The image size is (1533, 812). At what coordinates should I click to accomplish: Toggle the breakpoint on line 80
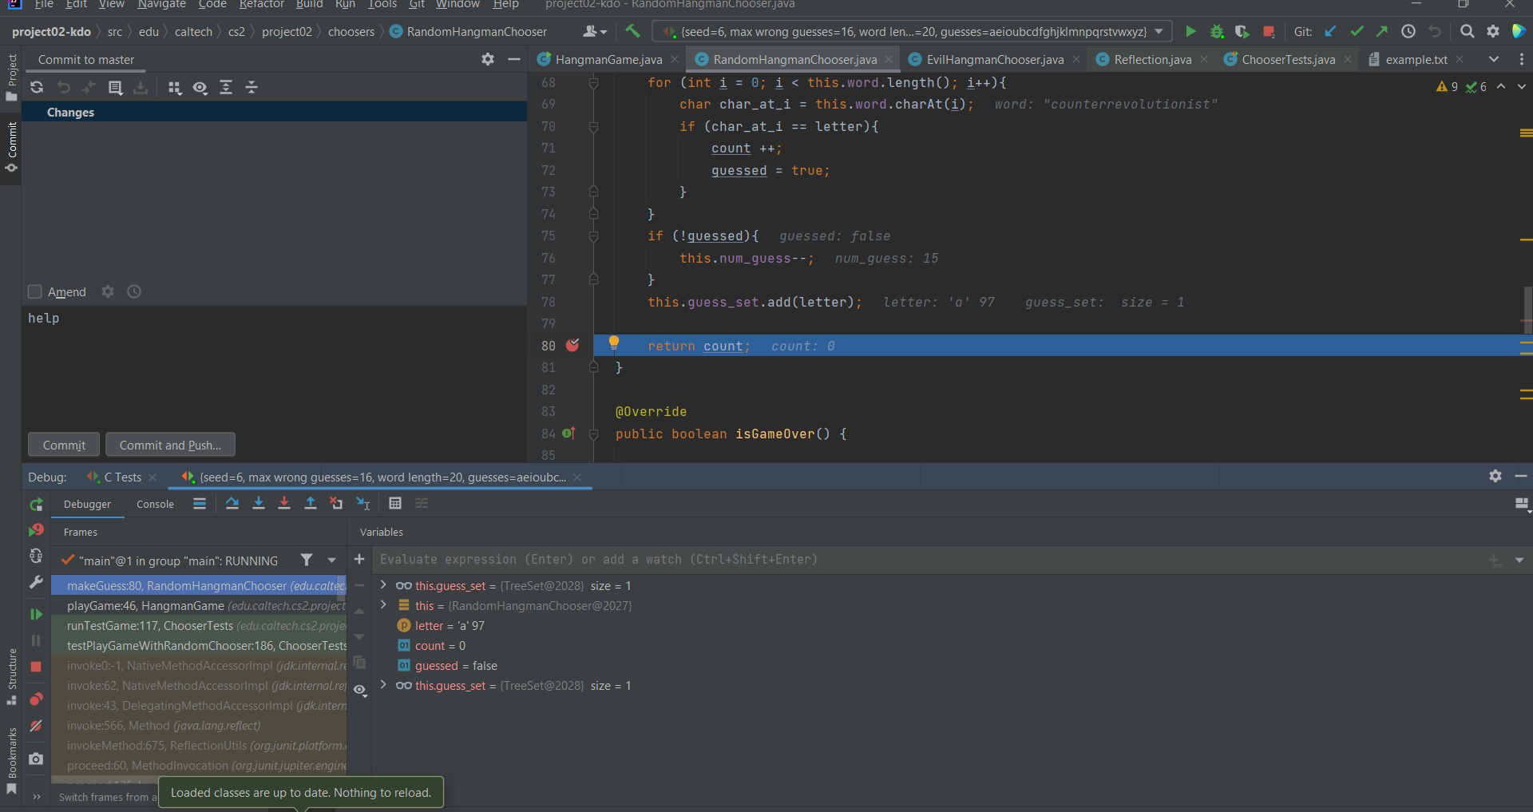click(x=572, y=346)
